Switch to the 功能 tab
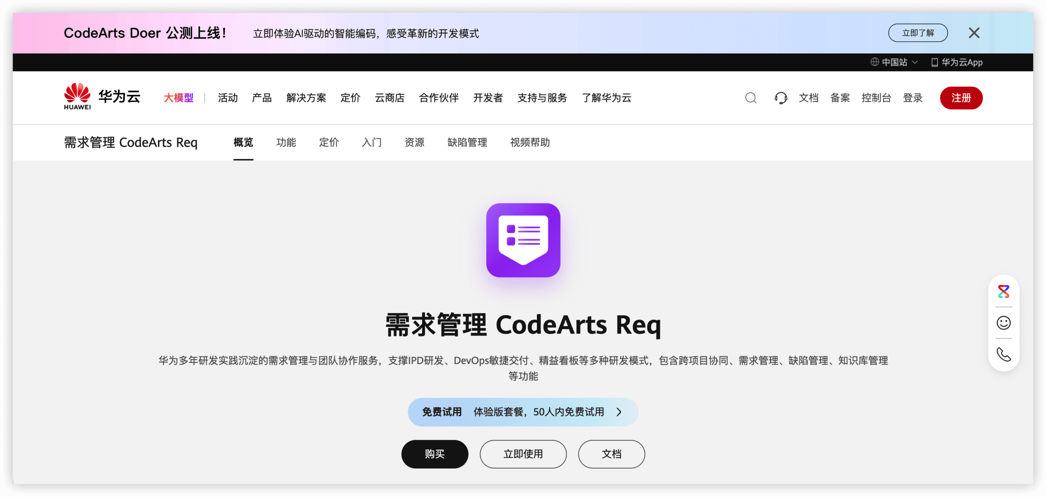The image size is (1046, 497). pos(286,143)
